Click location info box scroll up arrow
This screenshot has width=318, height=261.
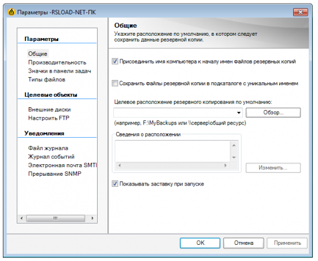234,145
